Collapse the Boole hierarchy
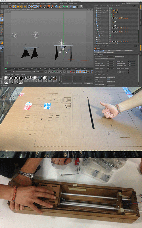 pyautogui.click(x=96, y=30)
